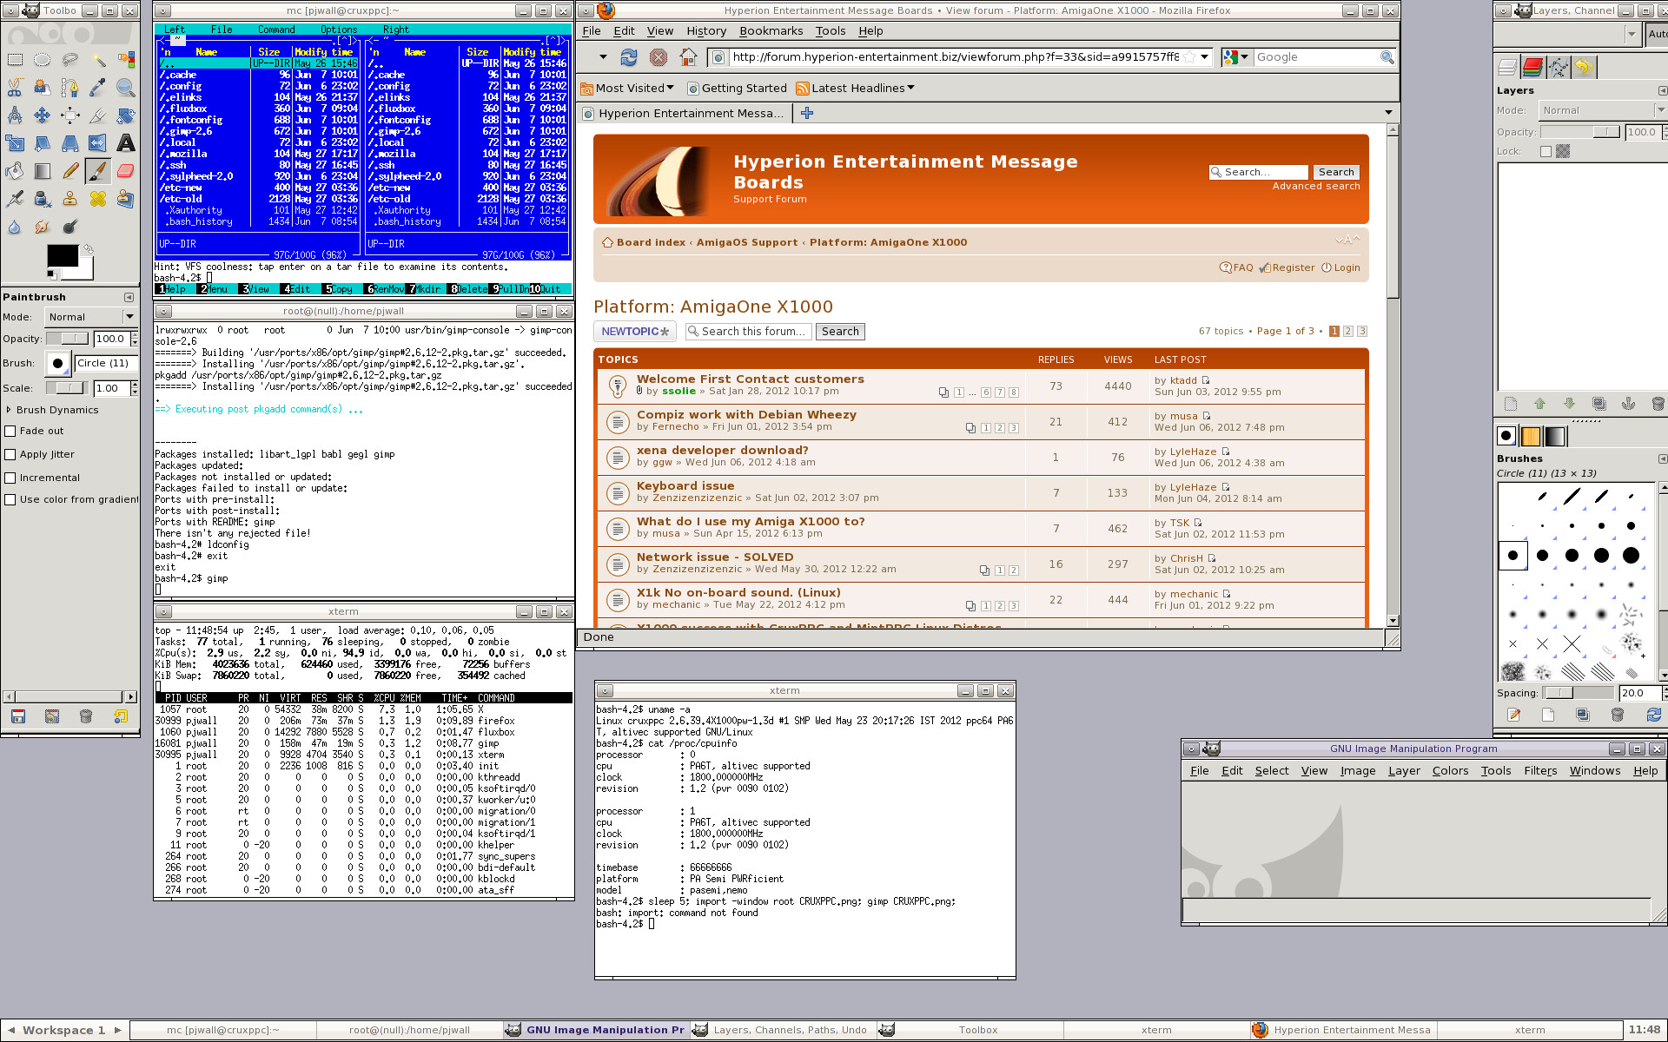The image size is (1668, 1042).
Task: Open the Keyboard issue topic link
Action: [685, 486]
